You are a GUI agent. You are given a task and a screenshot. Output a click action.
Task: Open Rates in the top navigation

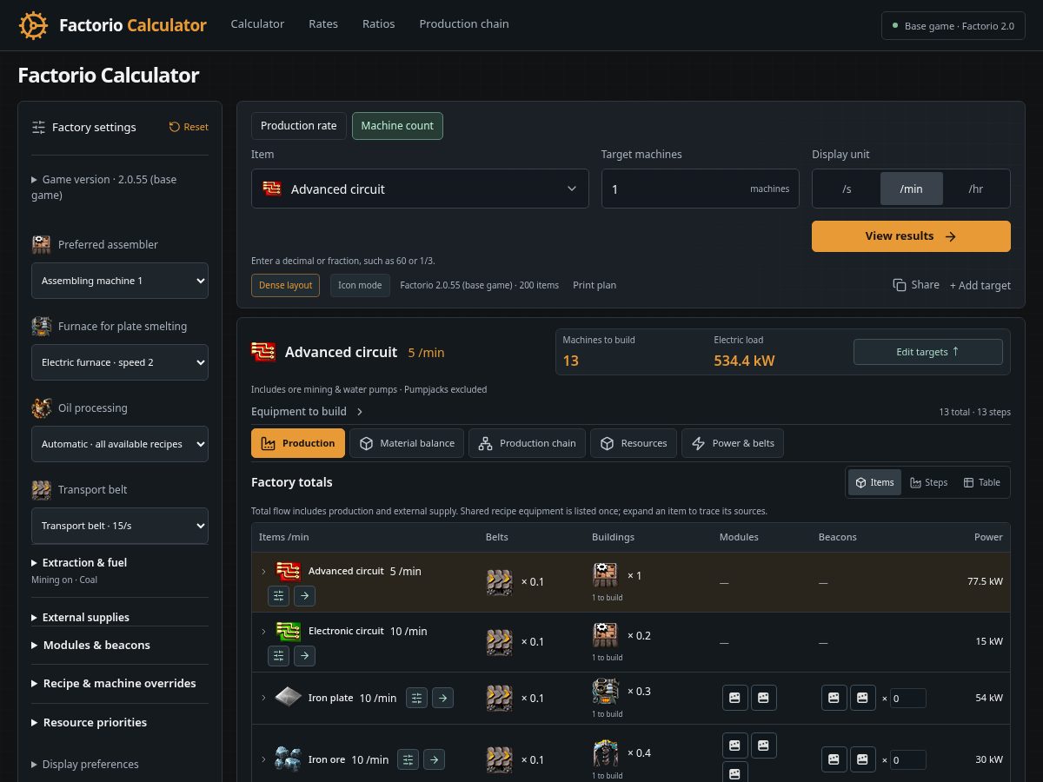pyautogui.click(x=323, y=23)
